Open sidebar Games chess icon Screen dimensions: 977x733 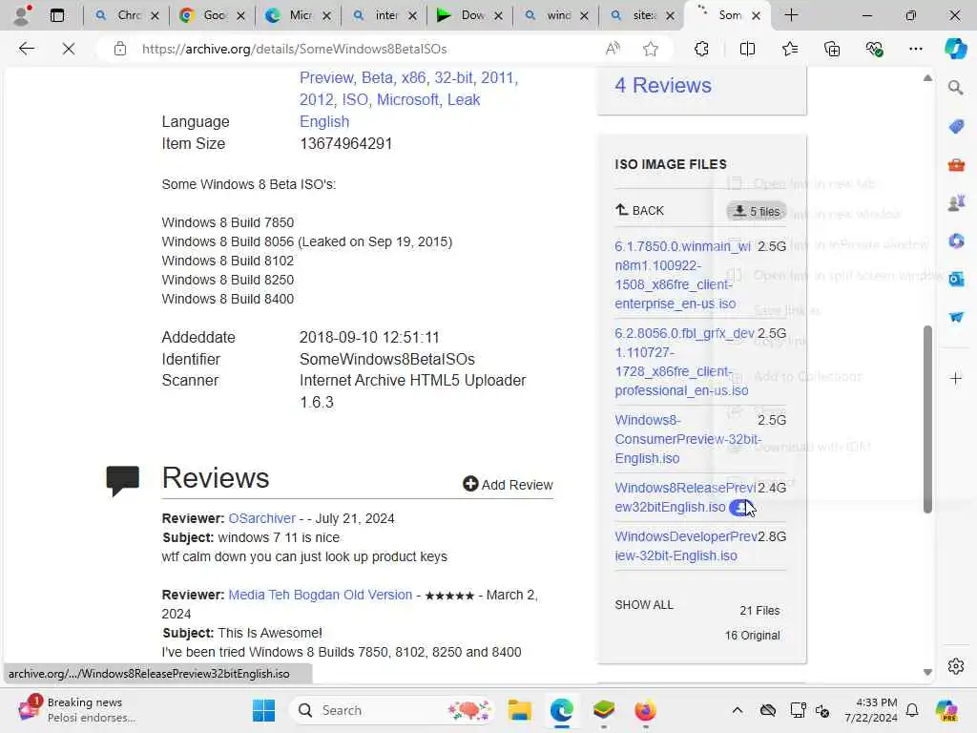point(956,203)
